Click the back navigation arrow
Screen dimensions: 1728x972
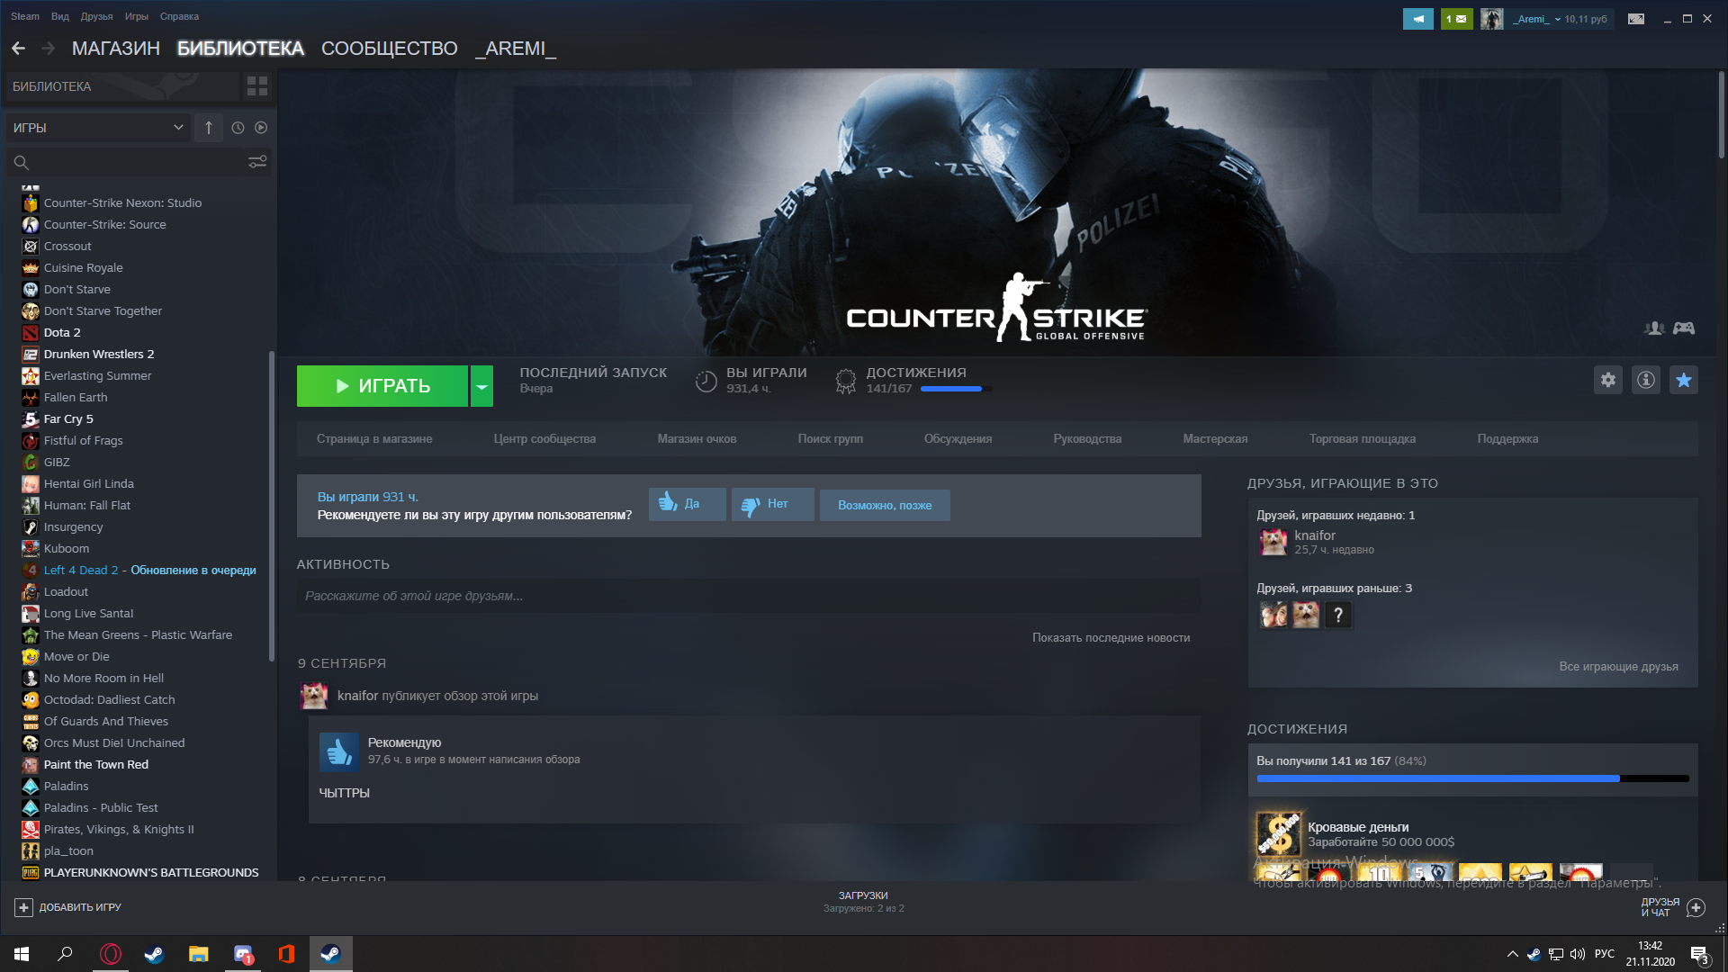tap(18, 49)
